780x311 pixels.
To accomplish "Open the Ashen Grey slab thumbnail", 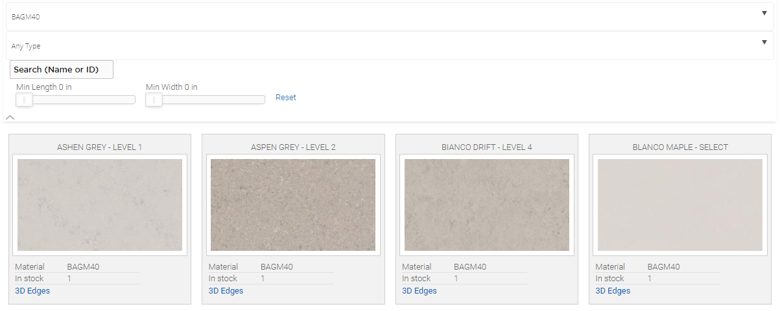I will (x=100, y=205).
